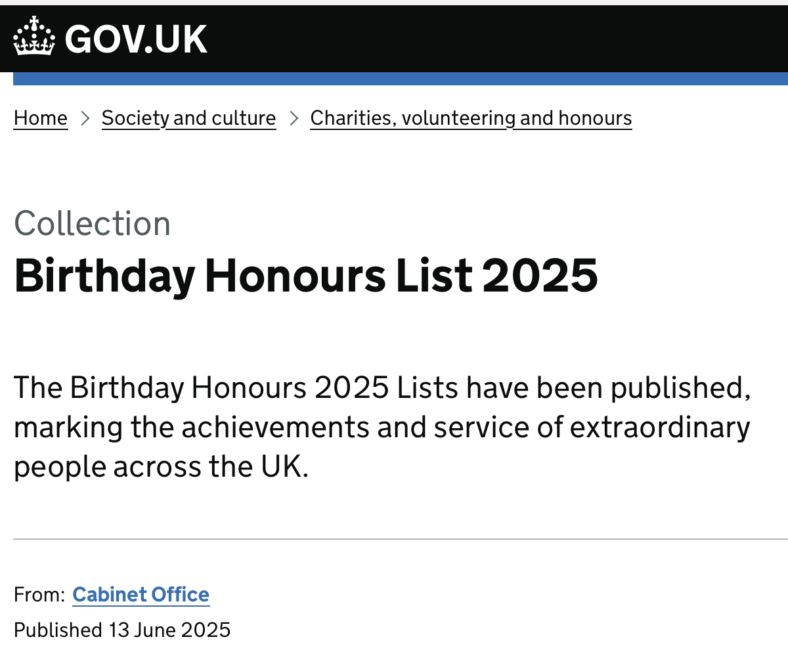The height and width of the screenshot is (654, 788).
Task: Click the GOV.UK logo text
Action: pos(136,39)
